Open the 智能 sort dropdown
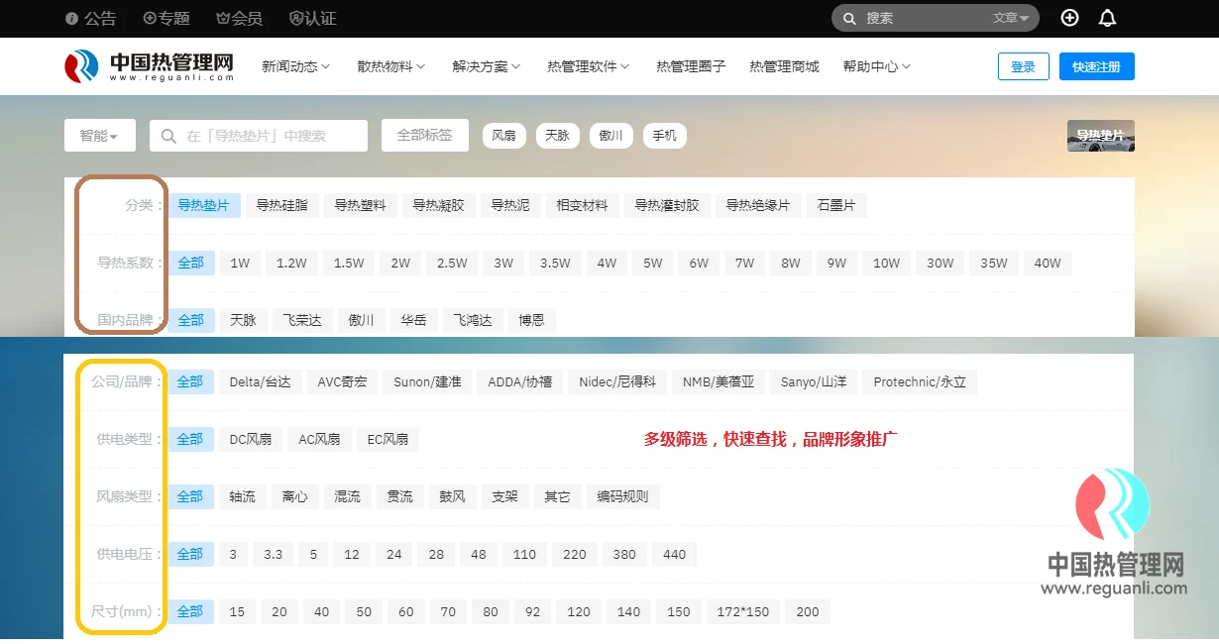This screenshot has height=644, width=1219. tap(99, 136)
